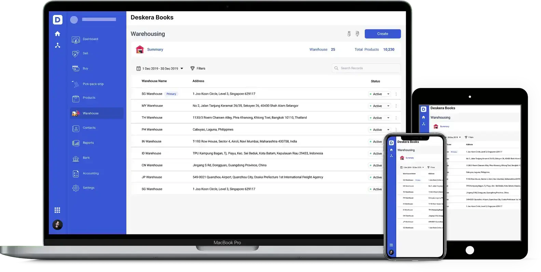The width and height of the screenshot is (541, 272).
Task: Open the date range dropdown on the tablet
Action: point(454,137)
